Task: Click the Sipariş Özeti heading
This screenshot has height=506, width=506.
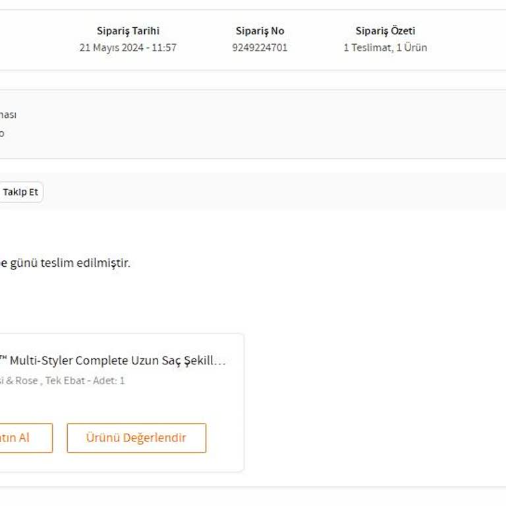Action: coord(385,31)
